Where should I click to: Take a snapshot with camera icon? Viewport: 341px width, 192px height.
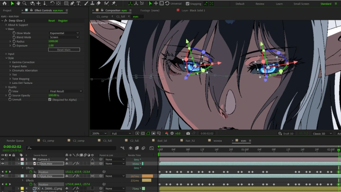click(188, 133)
